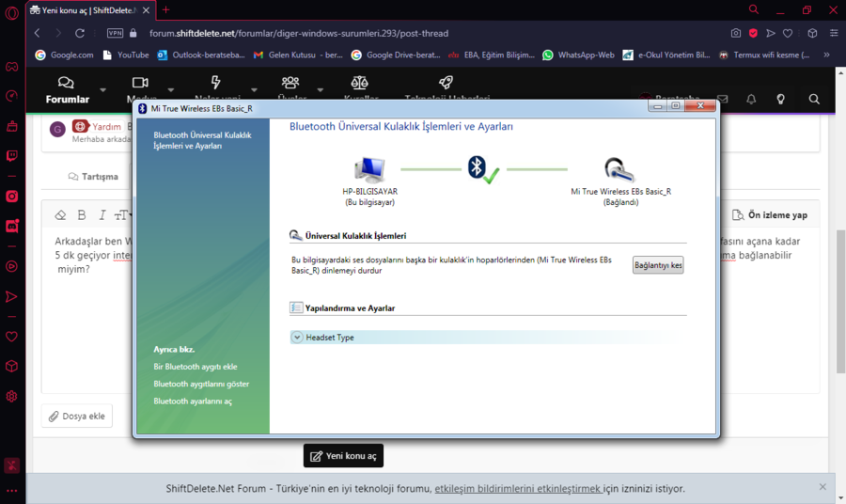Open a new tab with plus button
The height and width of the screenshot is (504, 846).
tap(165, 9)
